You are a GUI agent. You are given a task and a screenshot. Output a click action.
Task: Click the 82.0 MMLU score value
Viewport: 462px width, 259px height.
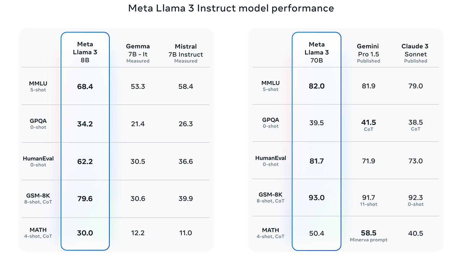[317, 86]
